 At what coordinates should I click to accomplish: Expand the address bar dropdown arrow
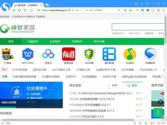(81, 10)
